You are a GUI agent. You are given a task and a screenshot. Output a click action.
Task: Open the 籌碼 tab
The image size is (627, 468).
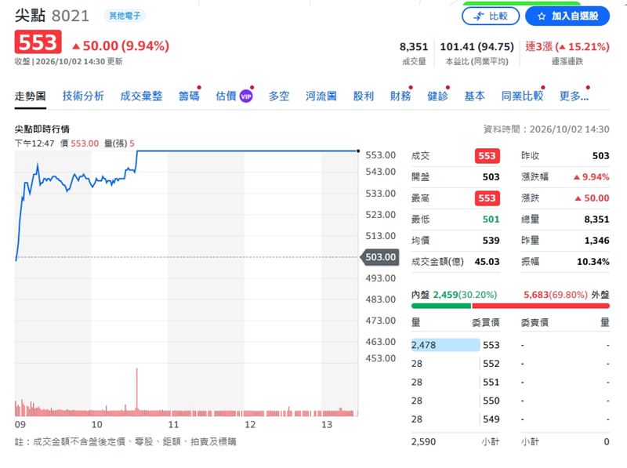[189, 96]
